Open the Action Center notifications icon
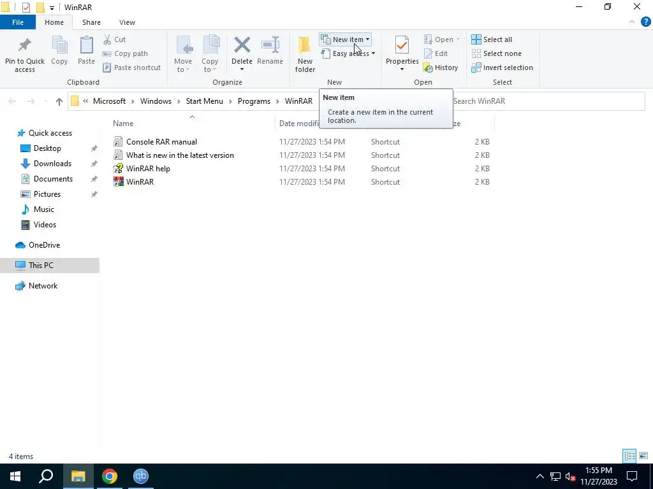The image size is (653, 489). pos(632,476)
